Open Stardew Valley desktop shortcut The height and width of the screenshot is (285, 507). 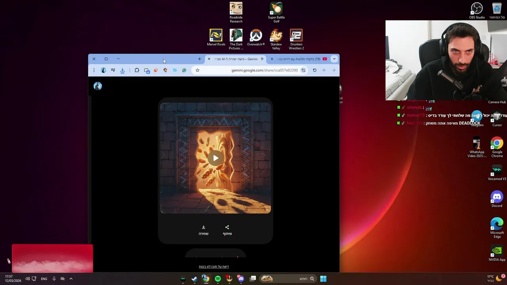(276, 39)
